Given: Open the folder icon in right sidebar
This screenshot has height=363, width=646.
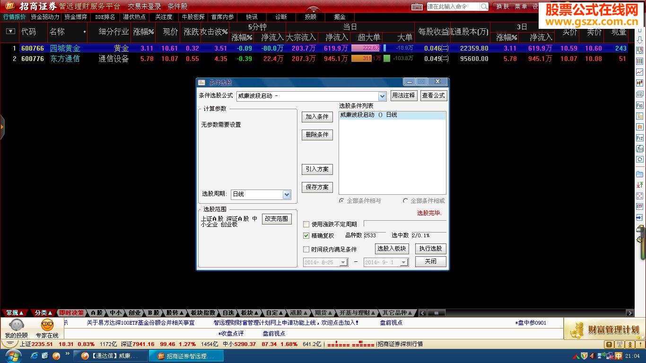Looking at the screenshot, I should click(x=640, y=174).
